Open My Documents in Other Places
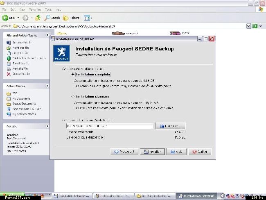The image size is (266, 200). coord(21,98)
